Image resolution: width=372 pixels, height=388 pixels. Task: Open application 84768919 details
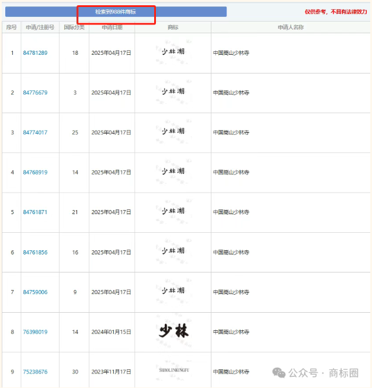pos(35,172)
